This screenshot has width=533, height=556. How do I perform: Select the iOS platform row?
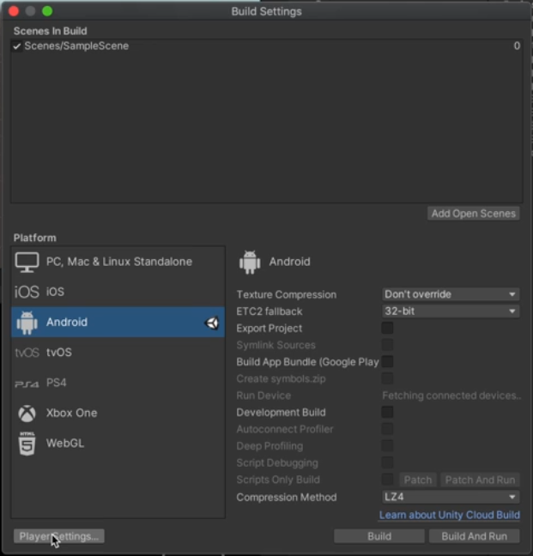coord(118,292)
